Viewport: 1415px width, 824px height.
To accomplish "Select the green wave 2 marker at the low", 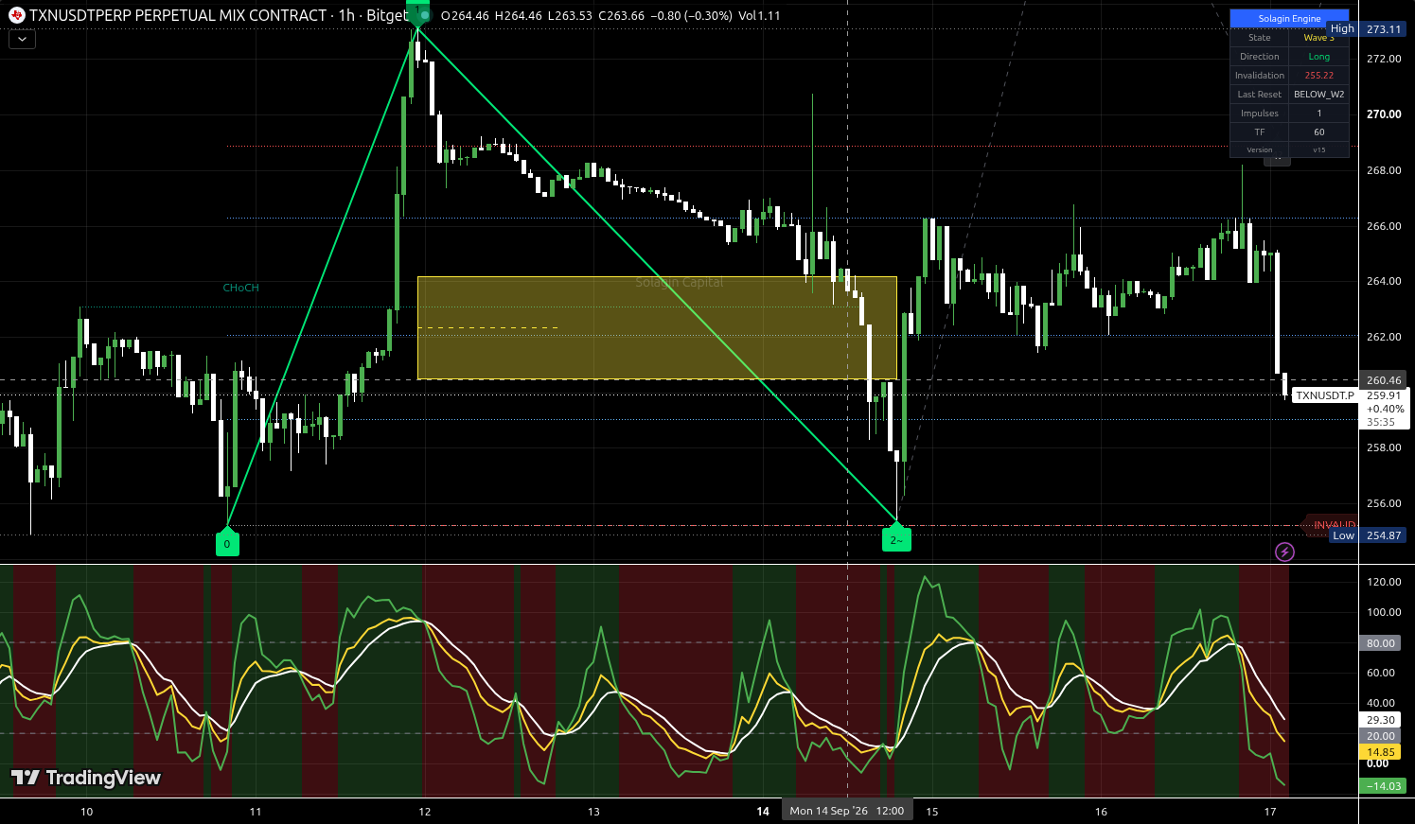I will pyautogui.click(x=896, y=539).
